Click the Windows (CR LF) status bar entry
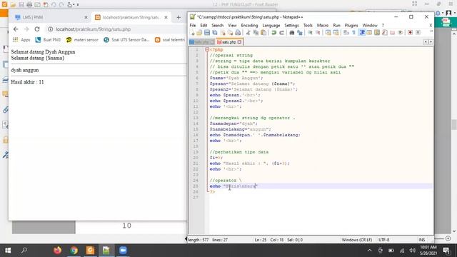This screenshot has height=257, width=457. point(357,240)
